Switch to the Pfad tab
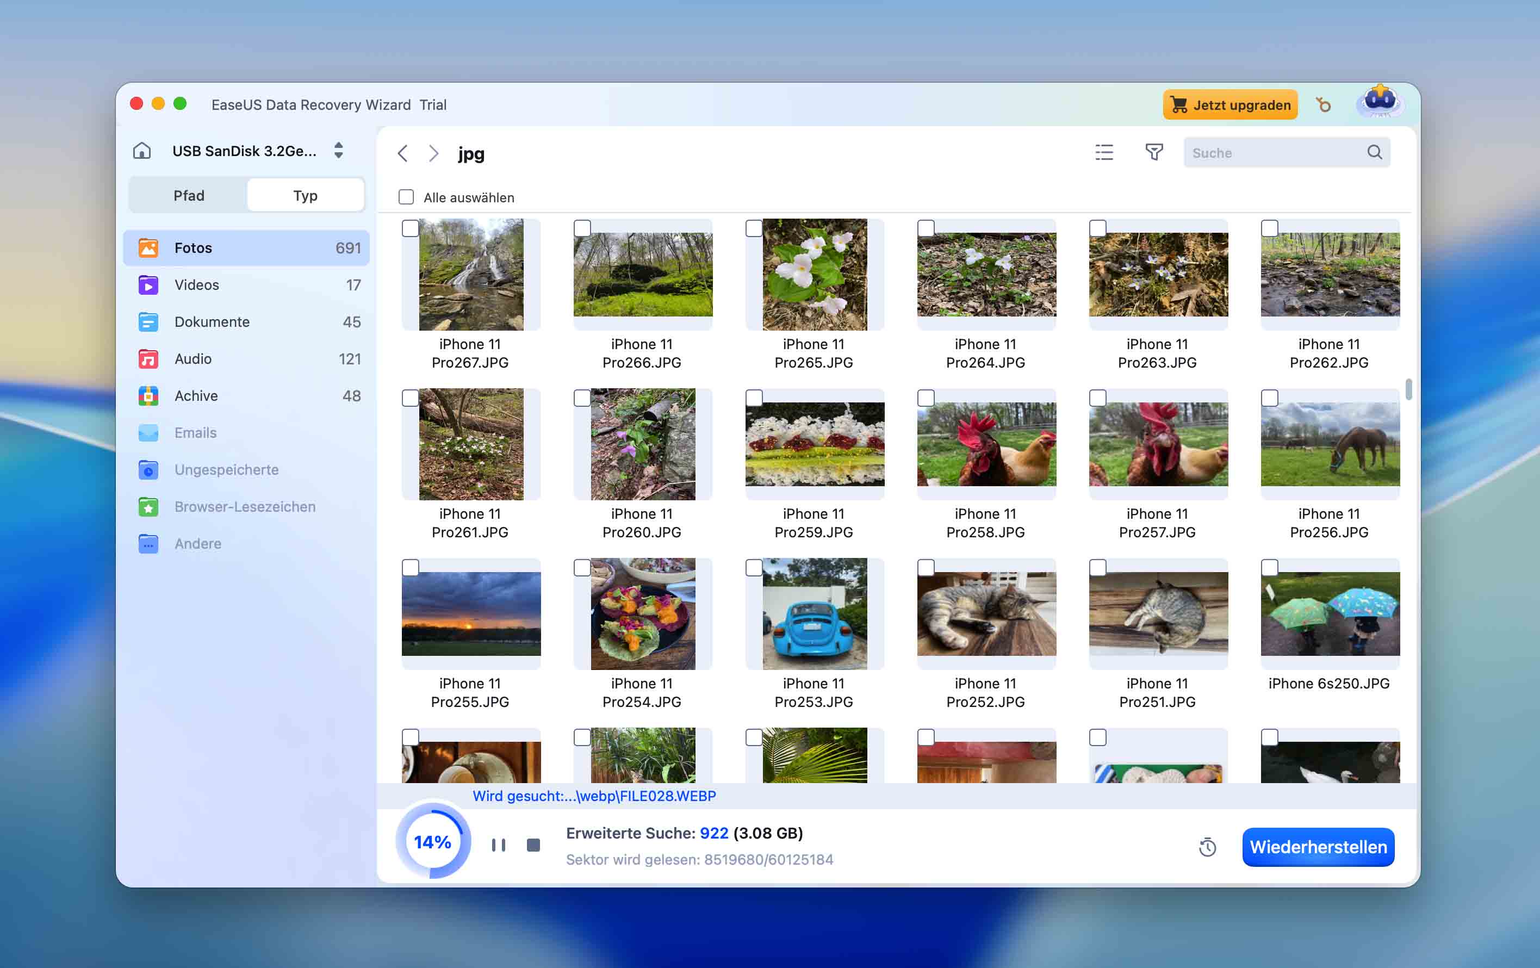Viewport: 1540px width, 968px height. pyautogui.click(x=189, y=196)
